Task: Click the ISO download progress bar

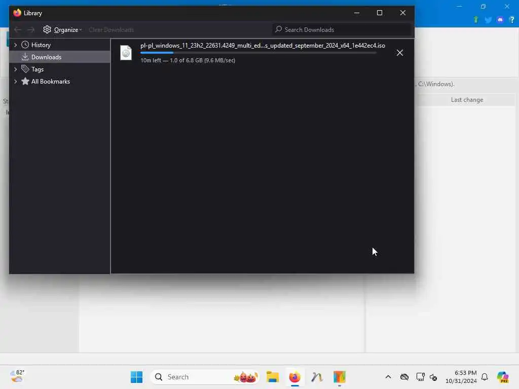Action: [258, 53]
